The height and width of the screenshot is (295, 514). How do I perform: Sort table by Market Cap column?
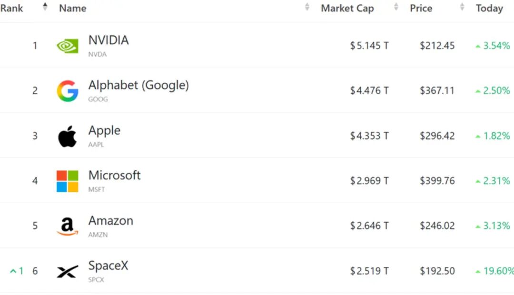pos(396,7)
